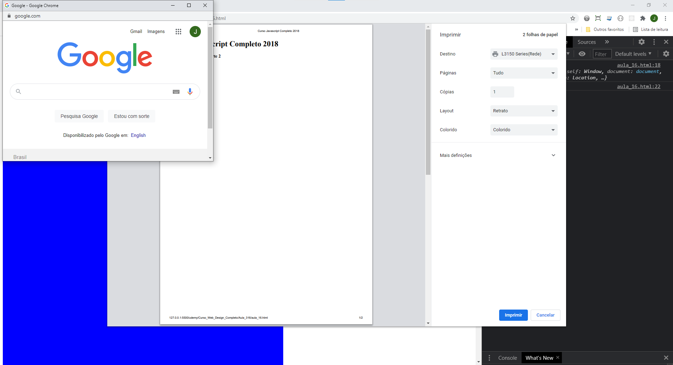Viewport: 673px width, 365px height.
Task: Open the aula_16.html:22 source link
Action: [x=638, y=86]
